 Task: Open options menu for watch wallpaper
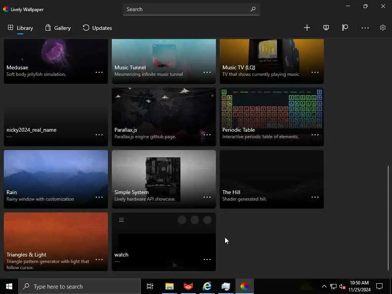(x=207, y=260)
